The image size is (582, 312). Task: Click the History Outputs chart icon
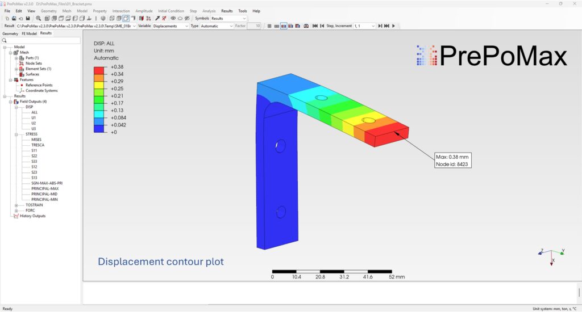[15, 216]
